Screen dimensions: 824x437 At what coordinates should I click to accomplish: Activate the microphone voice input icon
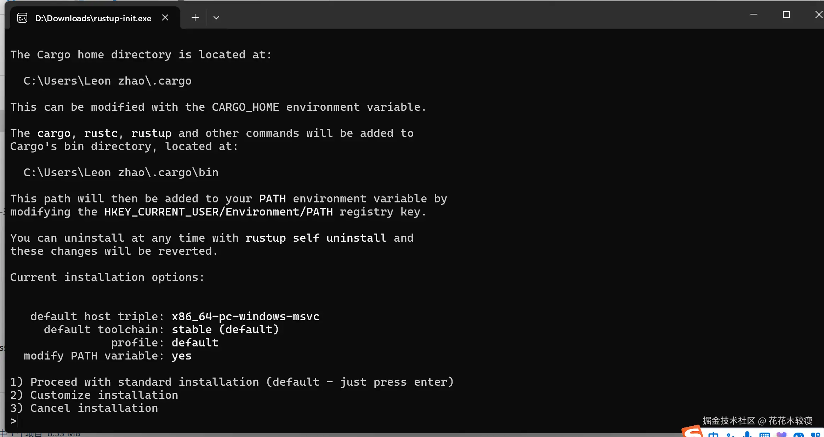pyautogui.click(x=748, y=434)
